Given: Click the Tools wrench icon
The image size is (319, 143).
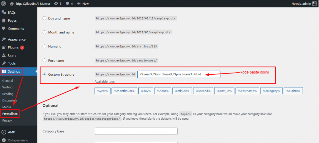Looking at the screenshot, I should [x=4, y=63].
